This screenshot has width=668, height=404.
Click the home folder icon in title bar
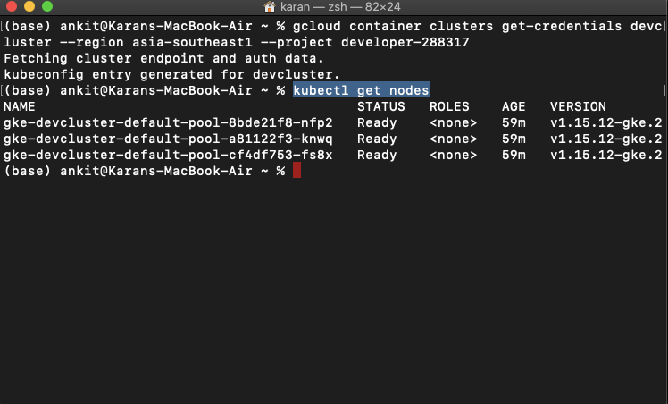tap(270, 7)
